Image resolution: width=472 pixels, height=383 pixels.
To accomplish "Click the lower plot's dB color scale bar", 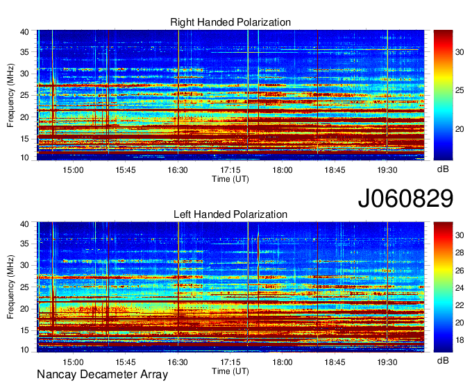I will pos(443,287).
